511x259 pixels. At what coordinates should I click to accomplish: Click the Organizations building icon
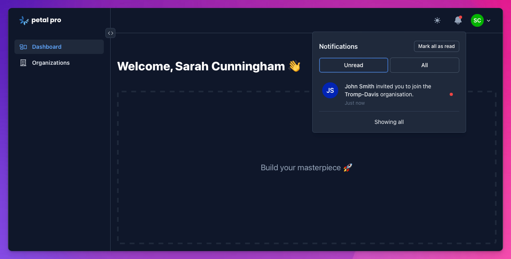coord(23,63)
